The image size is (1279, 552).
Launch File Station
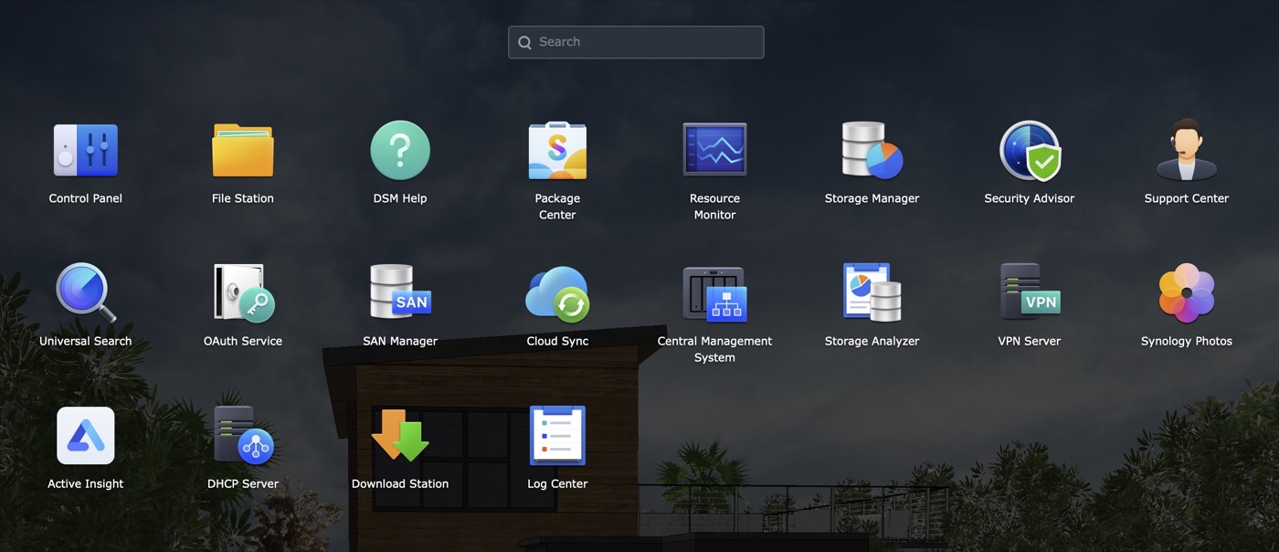[243, 151]
